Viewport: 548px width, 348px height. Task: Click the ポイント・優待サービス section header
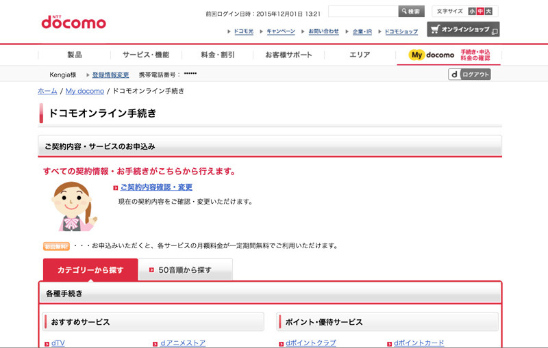[x=388, y=321]
